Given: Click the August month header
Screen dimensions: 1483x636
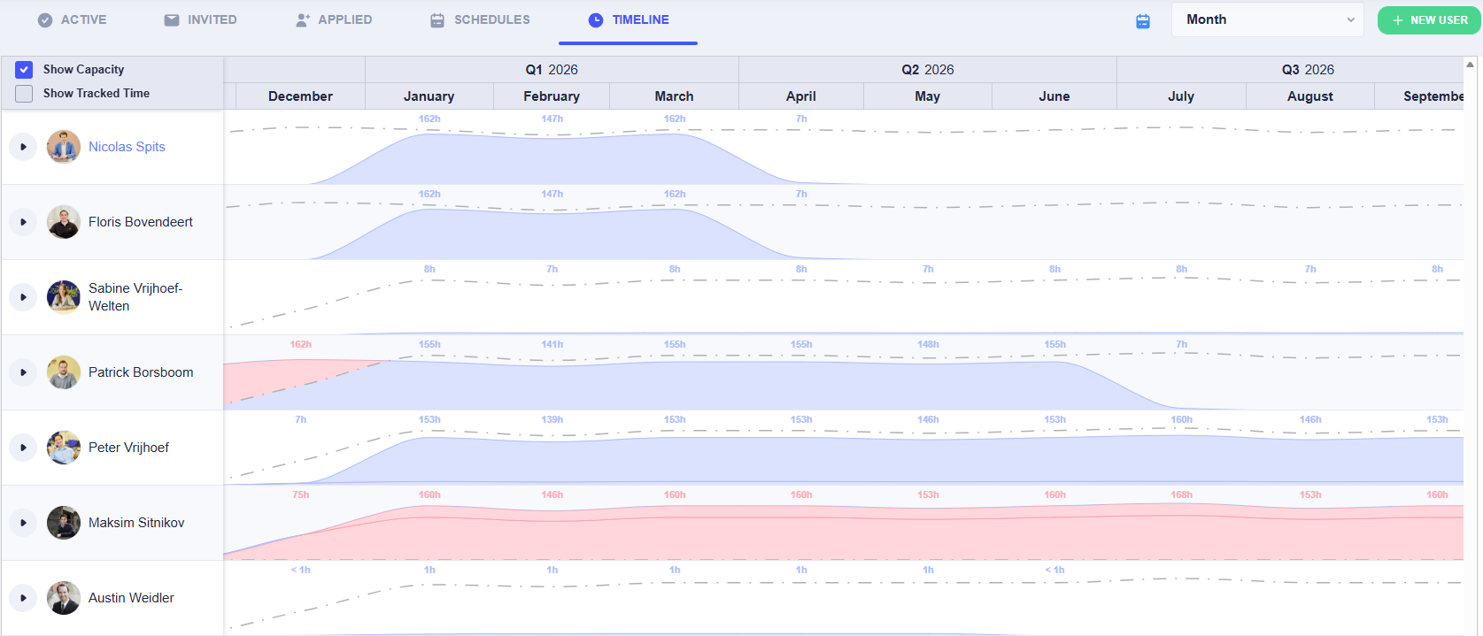Looking at the screenshot, I should (1310, 96).
